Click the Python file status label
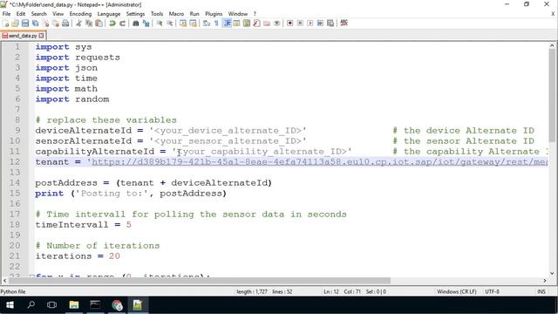This screenshot has height=314, width=558. tap(13, 291)
